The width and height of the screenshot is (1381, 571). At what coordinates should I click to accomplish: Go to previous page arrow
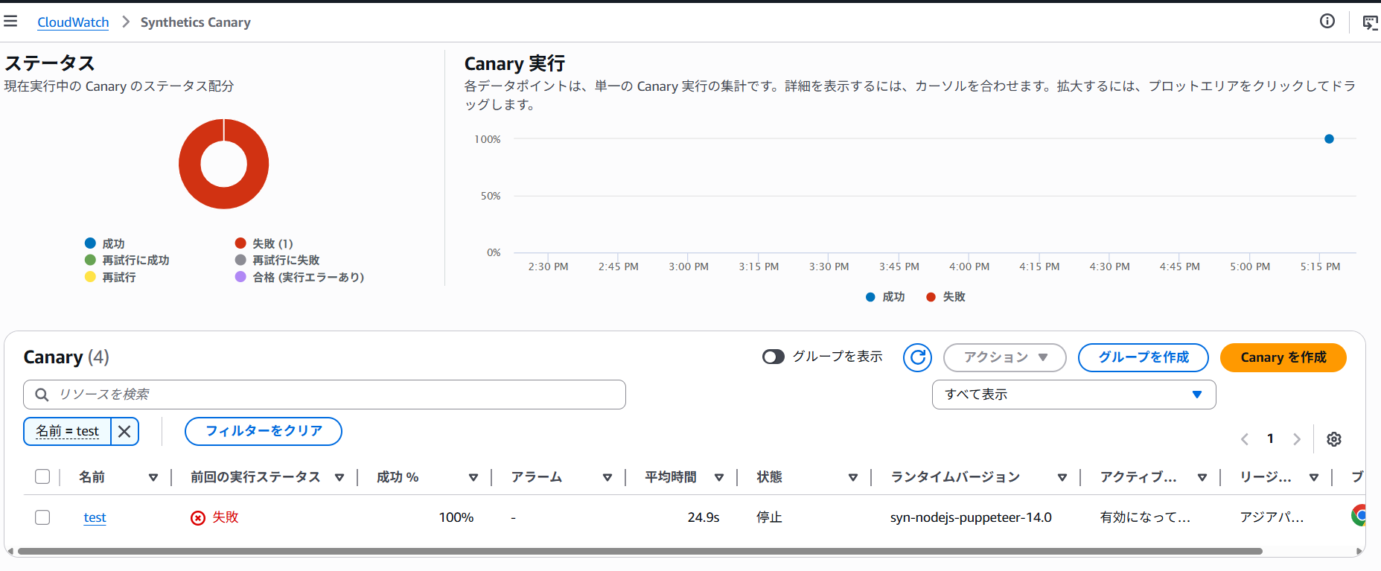[1245, 439]
